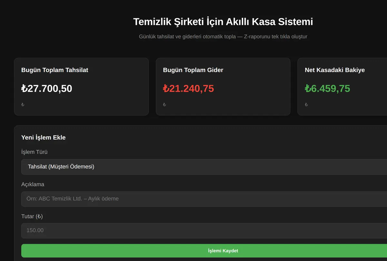This screenshot has width=387, height=261.
Task: Select the red ₺21.240,75 gider amount
Action: [188, 89]
